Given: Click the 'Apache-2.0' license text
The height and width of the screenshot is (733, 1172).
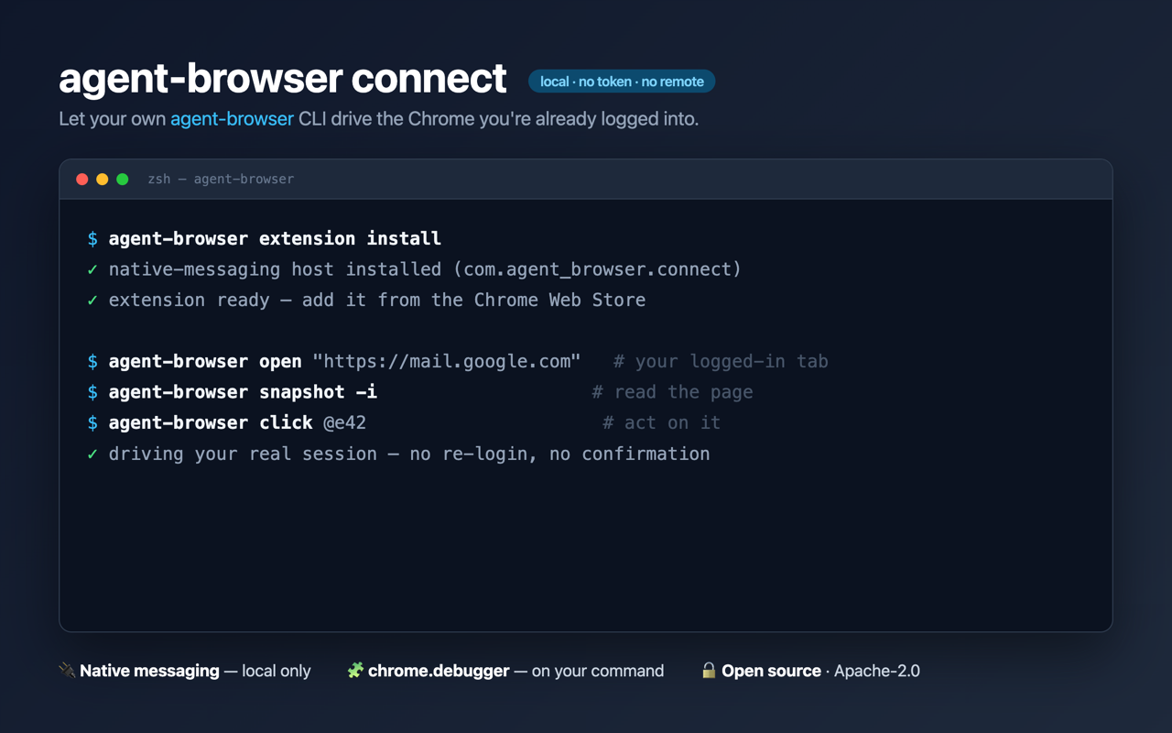Looking at the screenshot, I should pyautogui.click(x=877, y=671).
